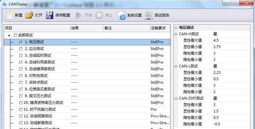
Task: Edit CAN-DIFF 显性最小值 value 1.5
Action: pyautogui.click(x=231, y=111)
